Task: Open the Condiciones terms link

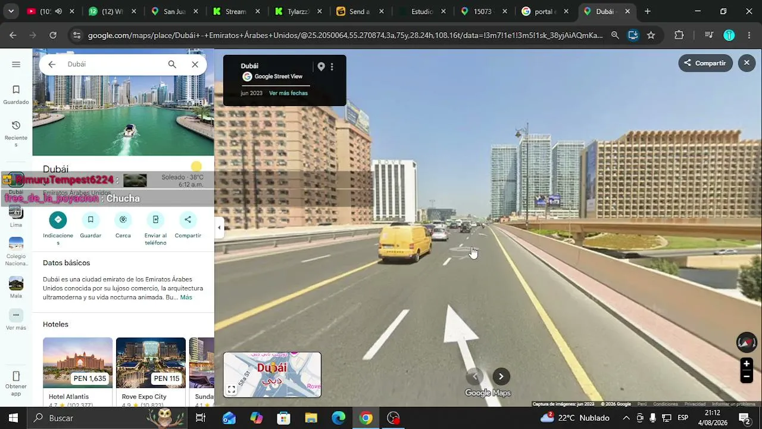Action: point(666,404)
